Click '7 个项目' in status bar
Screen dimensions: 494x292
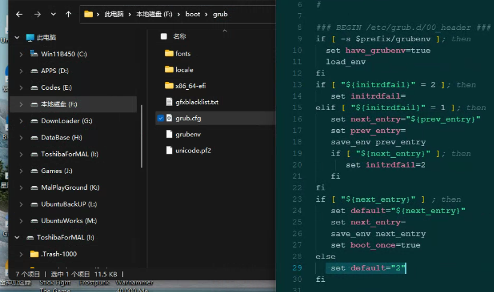(28, 275)
